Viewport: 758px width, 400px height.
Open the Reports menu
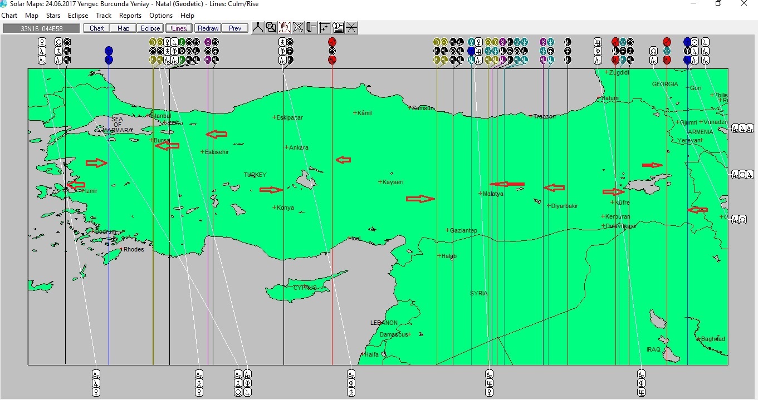[130, 16]
